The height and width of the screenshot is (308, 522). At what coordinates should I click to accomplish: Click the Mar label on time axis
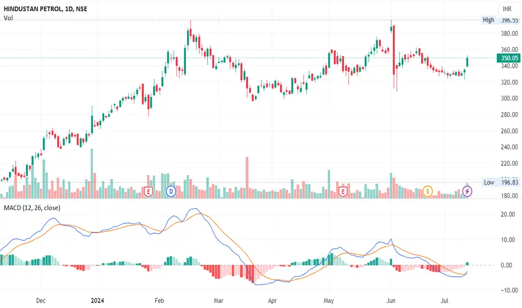(x=218, y=301)
